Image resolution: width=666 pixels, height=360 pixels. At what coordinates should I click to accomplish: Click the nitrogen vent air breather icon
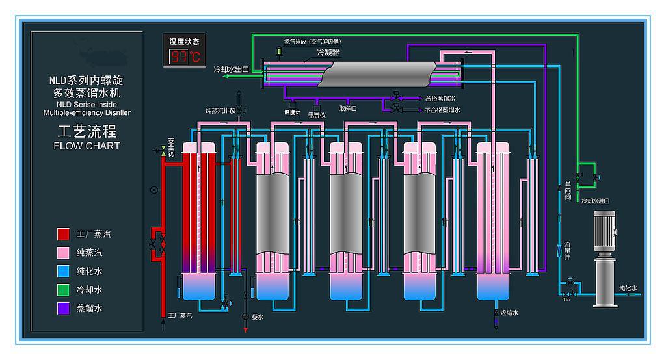click(x=280, y=51)
